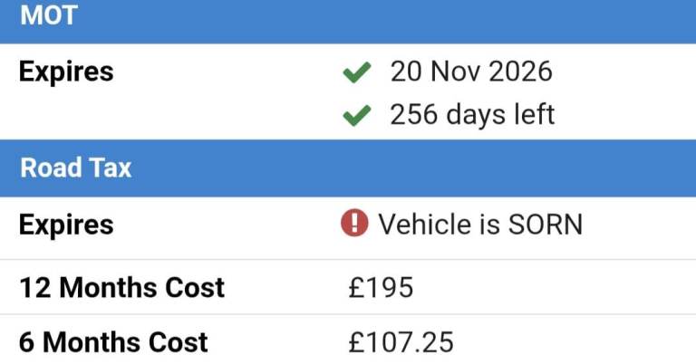696x364 pixels.
Task: Tap the Vehicle is SORN status text
Action: tap(479, 225)
